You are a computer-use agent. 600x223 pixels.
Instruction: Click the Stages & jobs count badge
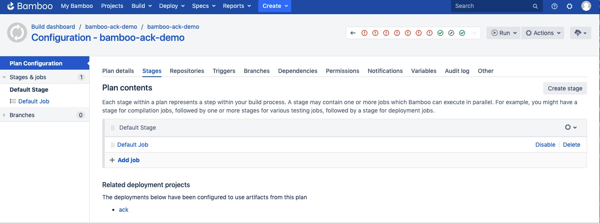point(81,77)
